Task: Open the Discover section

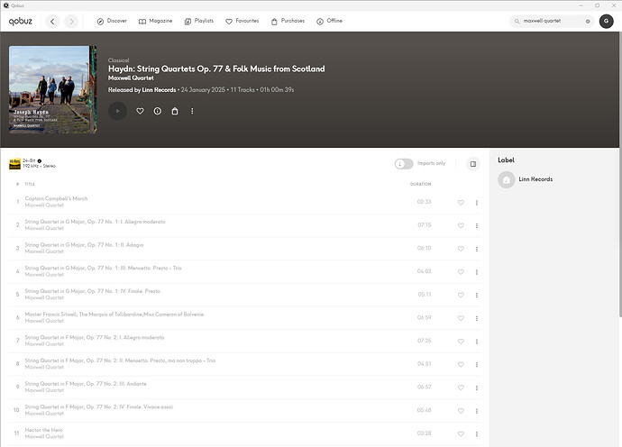Action: pos(112,21)
